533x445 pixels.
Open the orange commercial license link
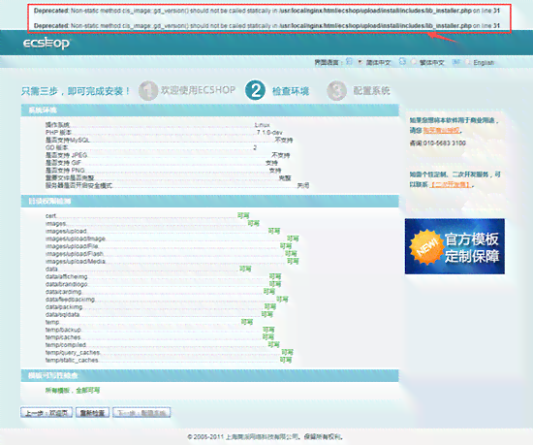click(x=441, y=131)
